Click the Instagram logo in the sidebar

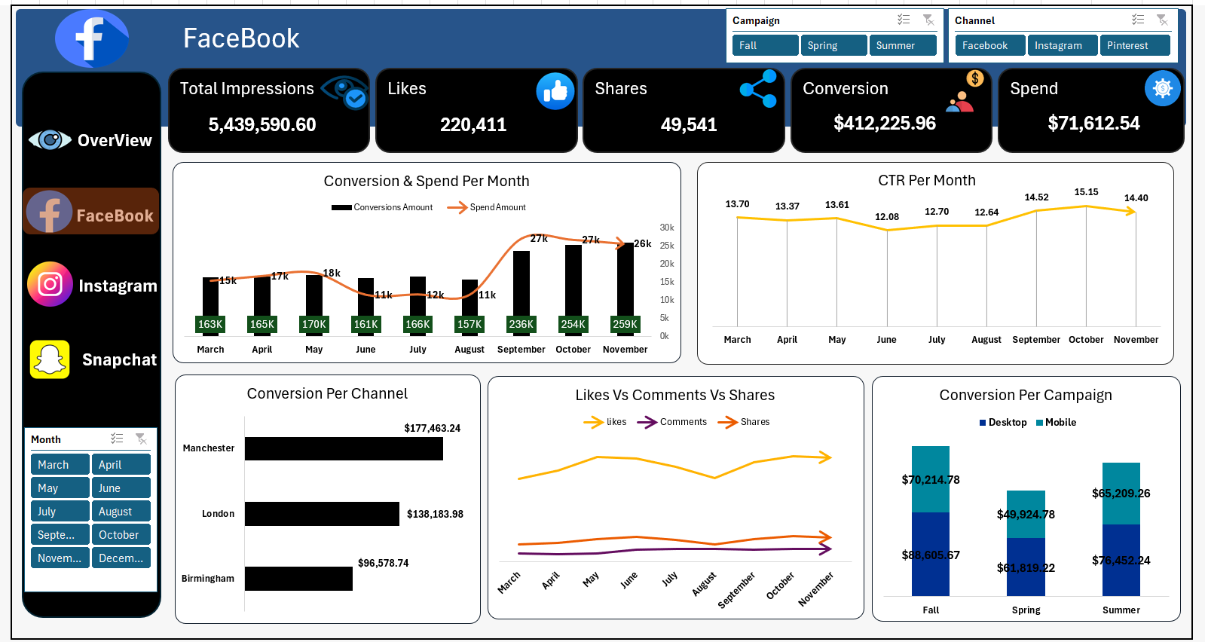(x=50, y=284)
